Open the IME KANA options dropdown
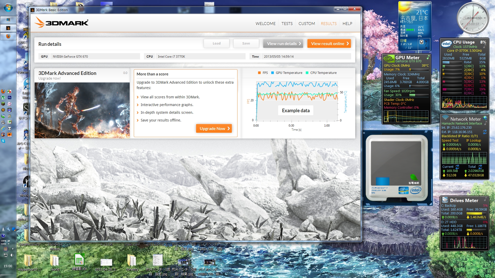Viewport: 495px width, 278px height. [9, 244]
